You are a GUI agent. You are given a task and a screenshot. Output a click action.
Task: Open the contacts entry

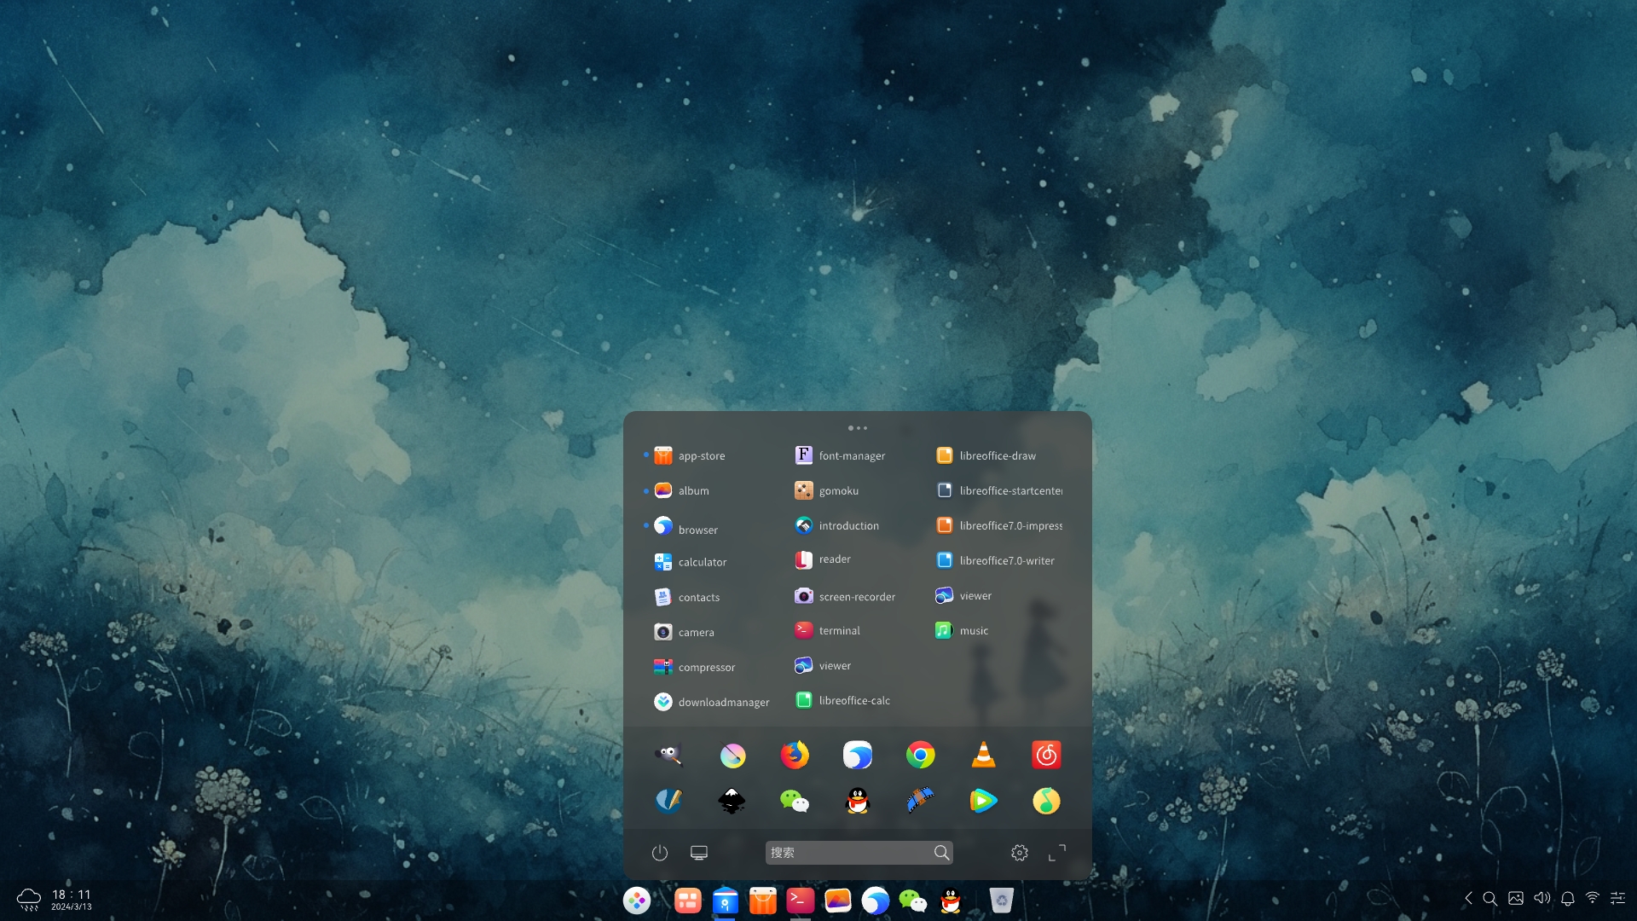(x=687, y=597)
